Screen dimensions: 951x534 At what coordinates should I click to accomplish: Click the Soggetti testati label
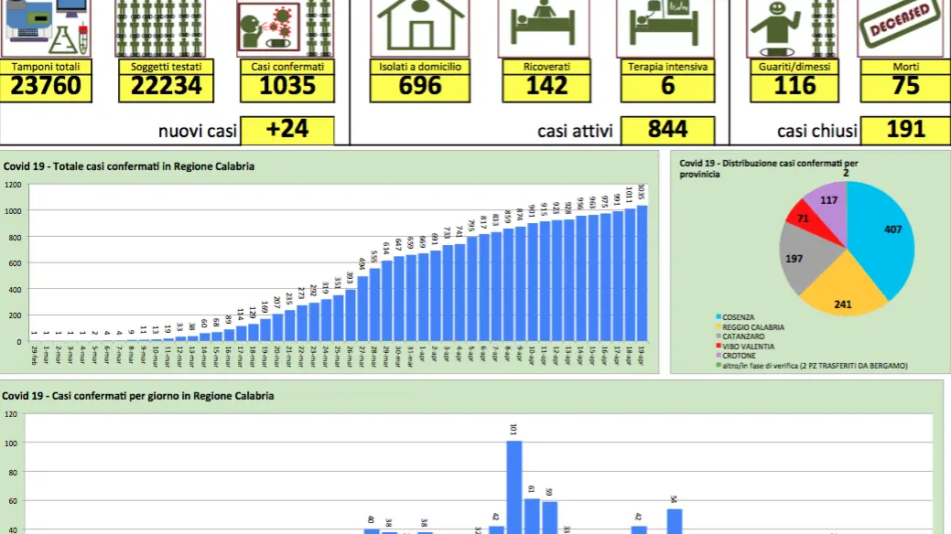[167, 67]
